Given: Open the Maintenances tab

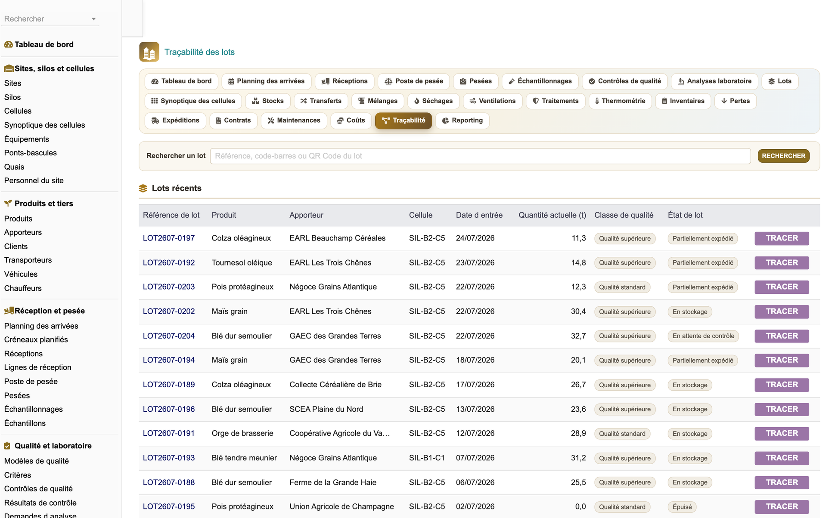Looking at the screenshot, I should (x=294, y=120).
